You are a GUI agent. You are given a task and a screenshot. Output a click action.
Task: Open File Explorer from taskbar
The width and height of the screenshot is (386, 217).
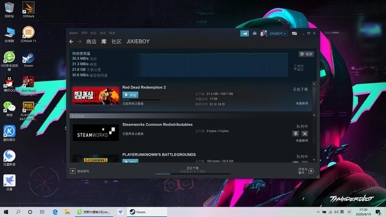pyautogui.click(x=67, y=212)
